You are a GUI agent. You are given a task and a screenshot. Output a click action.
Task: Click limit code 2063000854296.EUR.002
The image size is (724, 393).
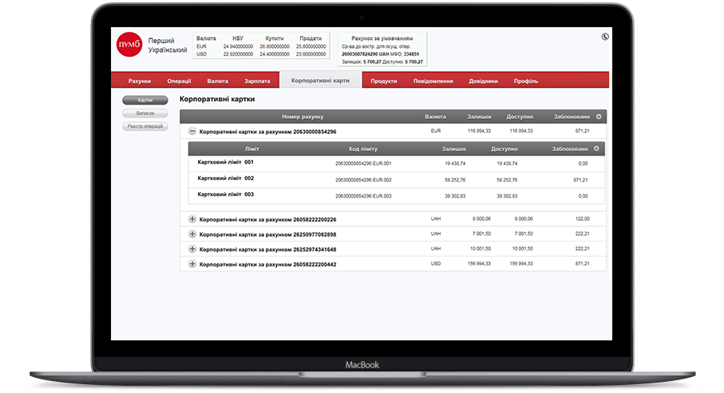(x=363, y=180)
